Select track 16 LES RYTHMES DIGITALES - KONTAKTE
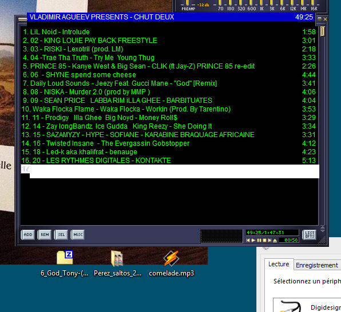 tap(169, 161)
